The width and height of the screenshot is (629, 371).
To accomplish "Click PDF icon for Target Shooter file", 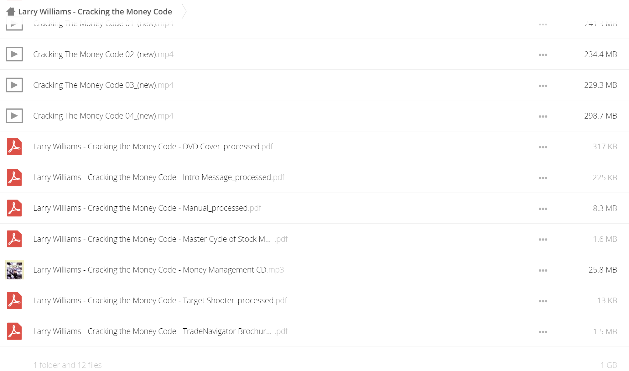I will [x=14, y=300].
